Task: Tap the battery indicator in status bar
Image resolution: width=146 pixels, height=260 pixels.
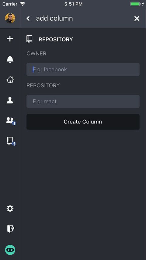Action: (135, 4)
